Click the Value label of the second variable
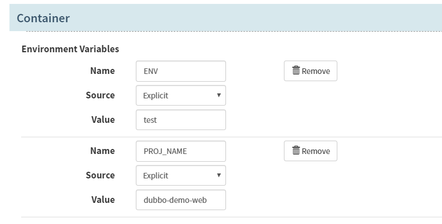This screenshot has width=442, height=224. coord(103,200)
